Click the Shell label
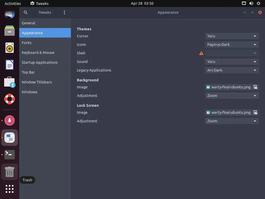 click(81, 53)
